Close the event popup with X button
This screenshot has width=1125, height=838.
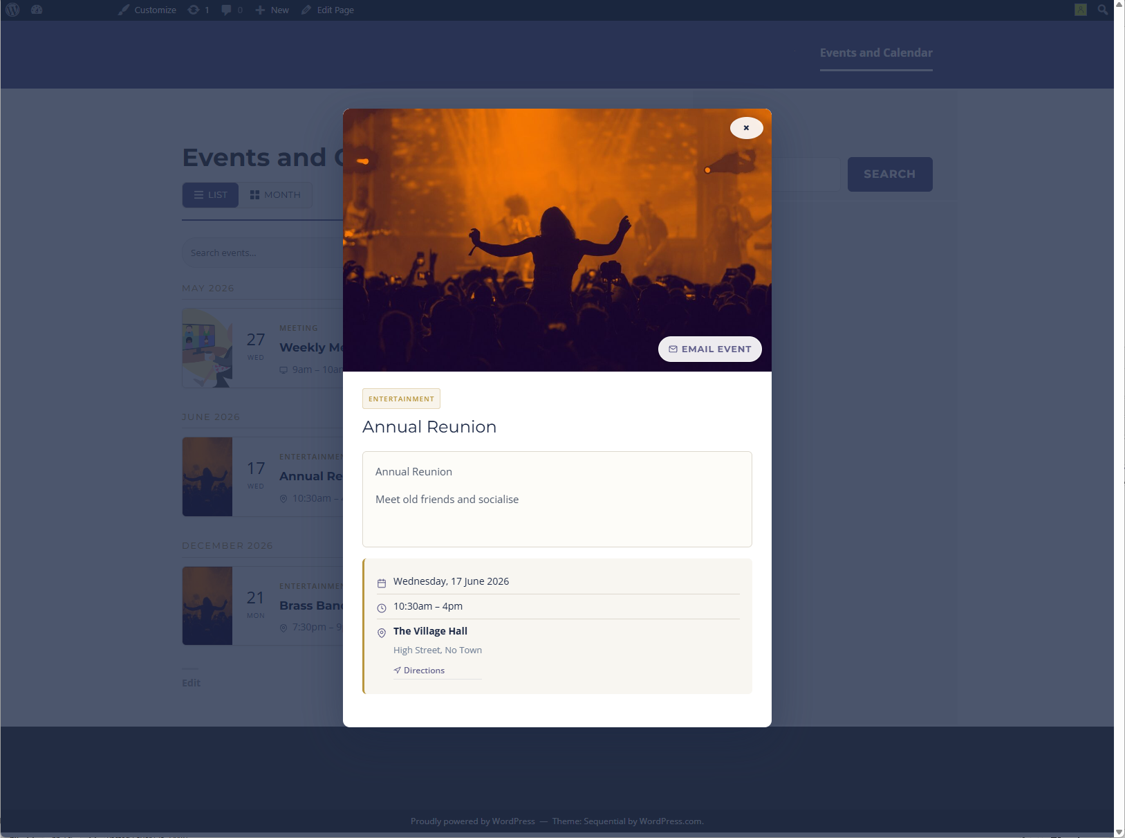click(746, 128)
